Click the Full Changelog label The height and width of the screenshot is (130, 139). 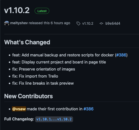coord(19,119)
